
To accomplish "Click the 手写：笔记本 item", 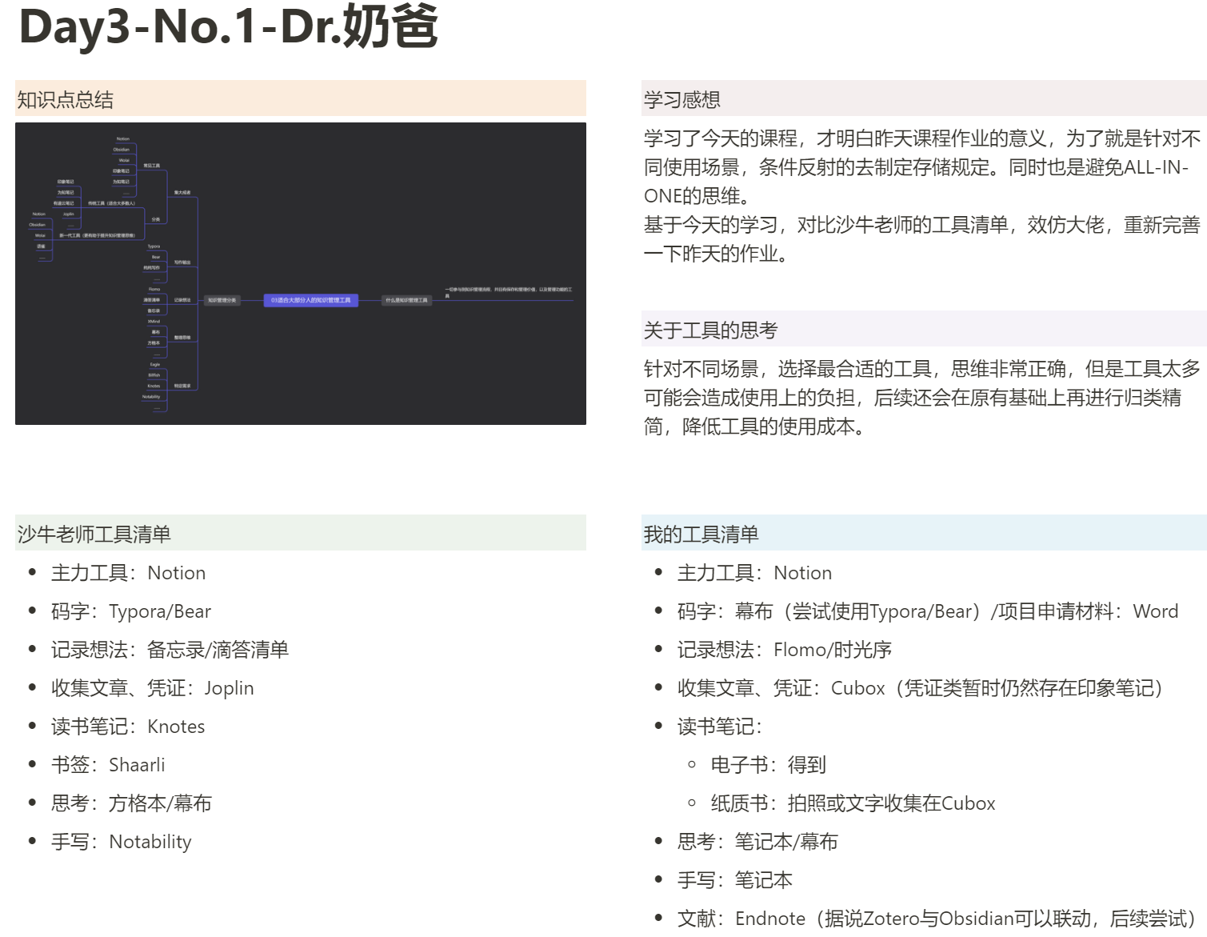I will pyautogui.click(x=735, y=880).
